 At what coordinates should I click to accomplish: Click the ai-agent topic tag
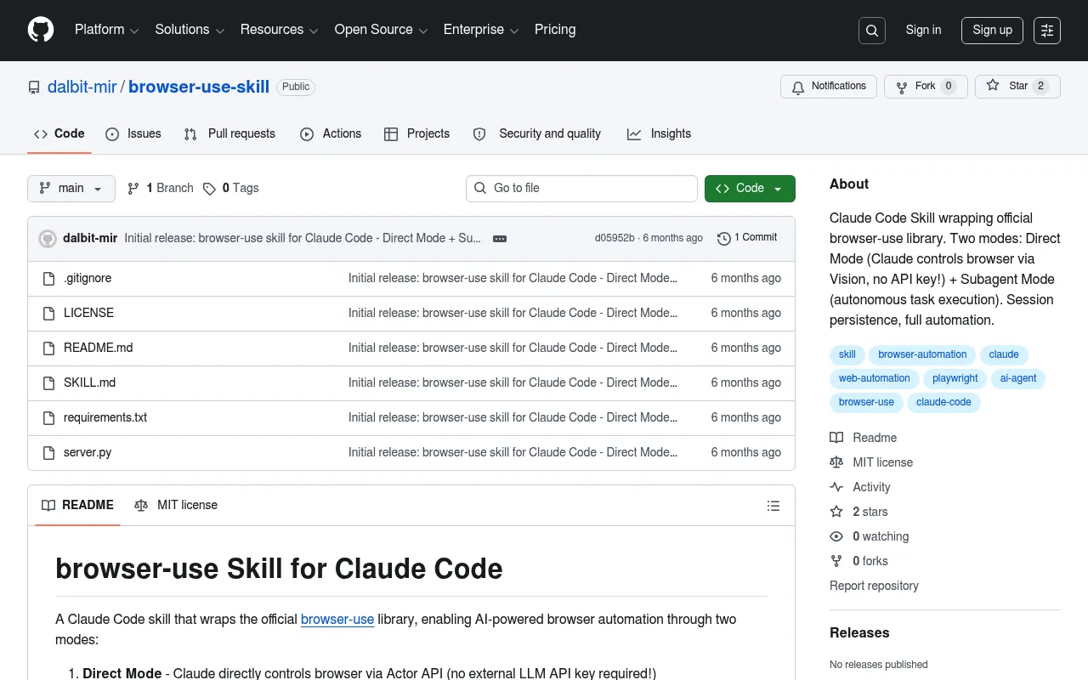pos(1018,379)
